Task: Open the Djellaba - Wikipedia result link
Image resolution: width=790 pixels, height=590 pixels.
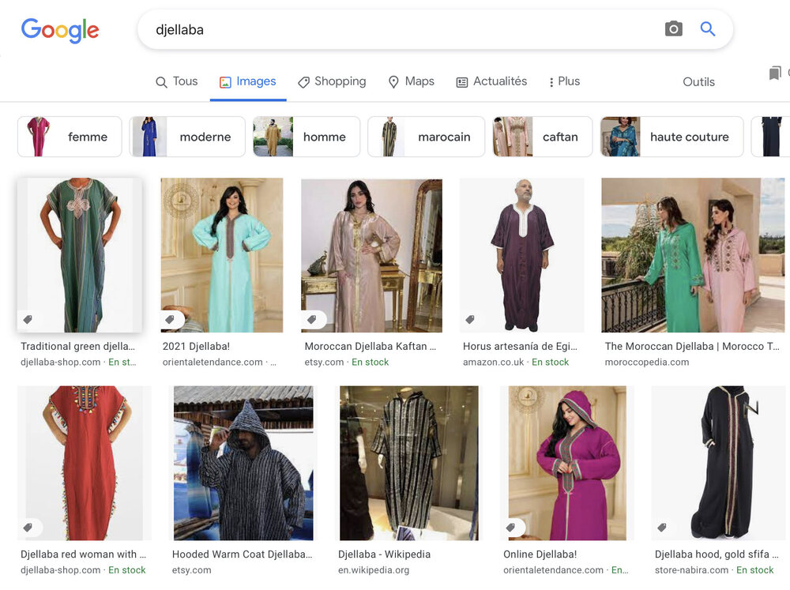Action: pos(382,554)
